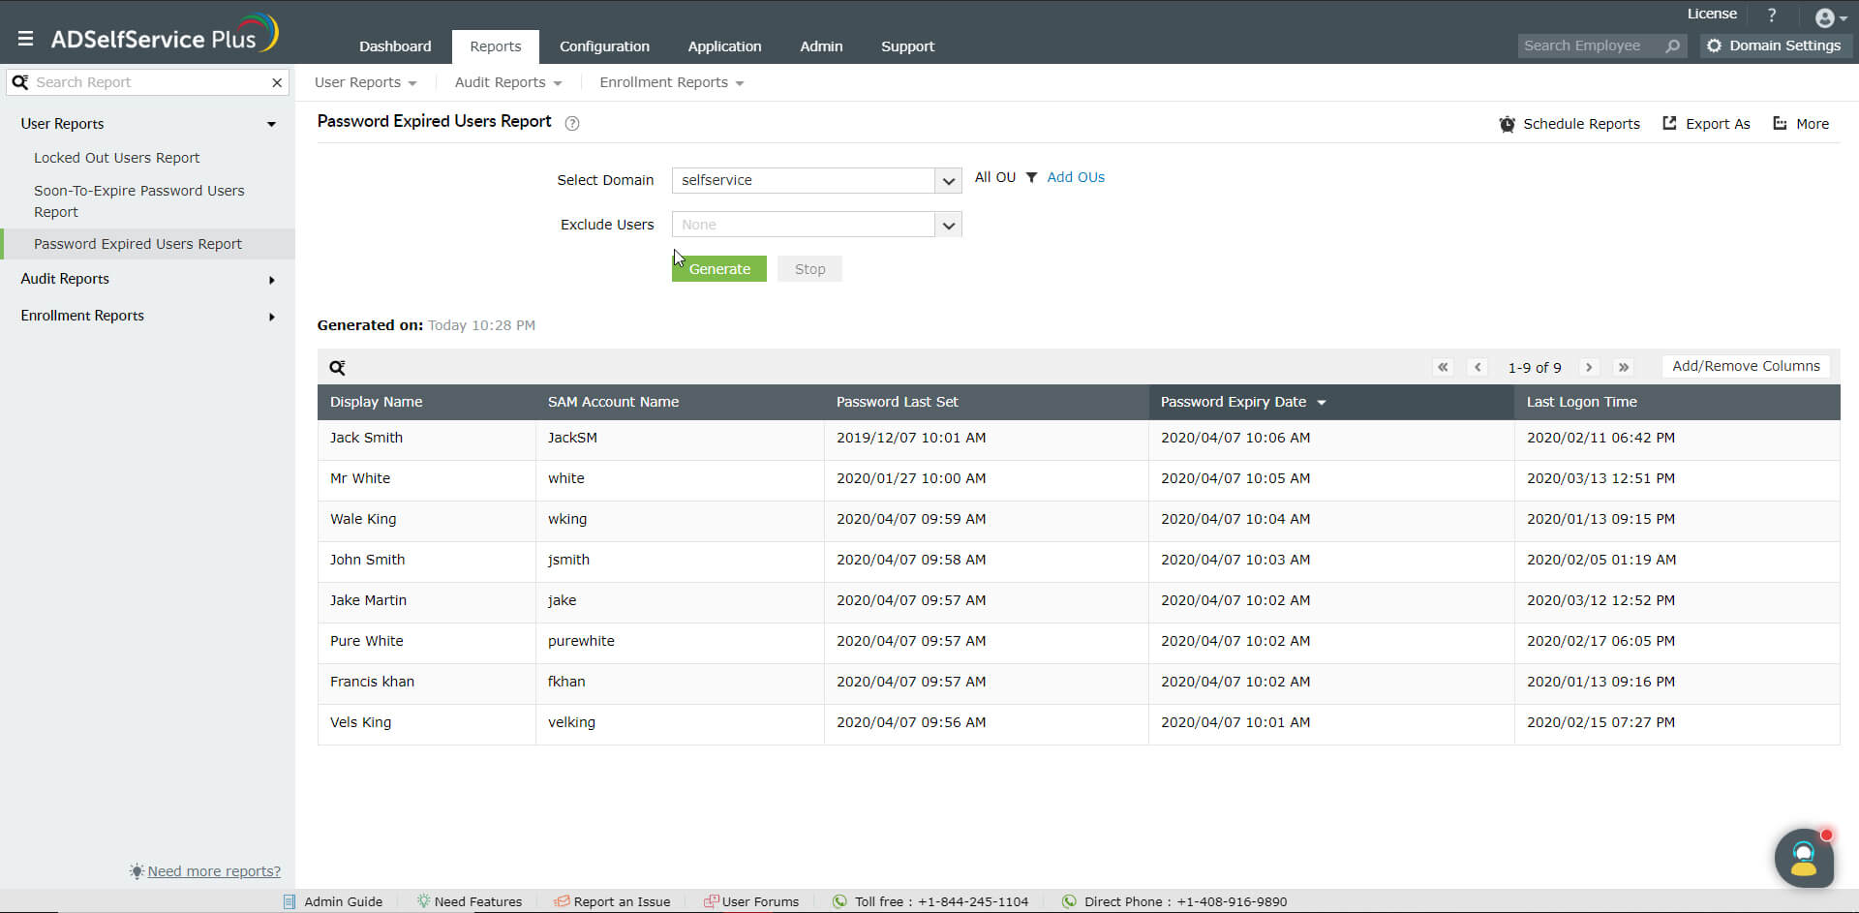Go to last page of results
1859x913 pixels.
pyautogui.click(x=1624, y=367)
